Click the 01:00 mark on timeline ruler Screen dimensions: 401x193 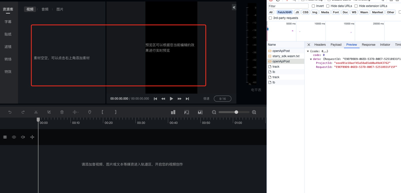(x=238, y=123)
